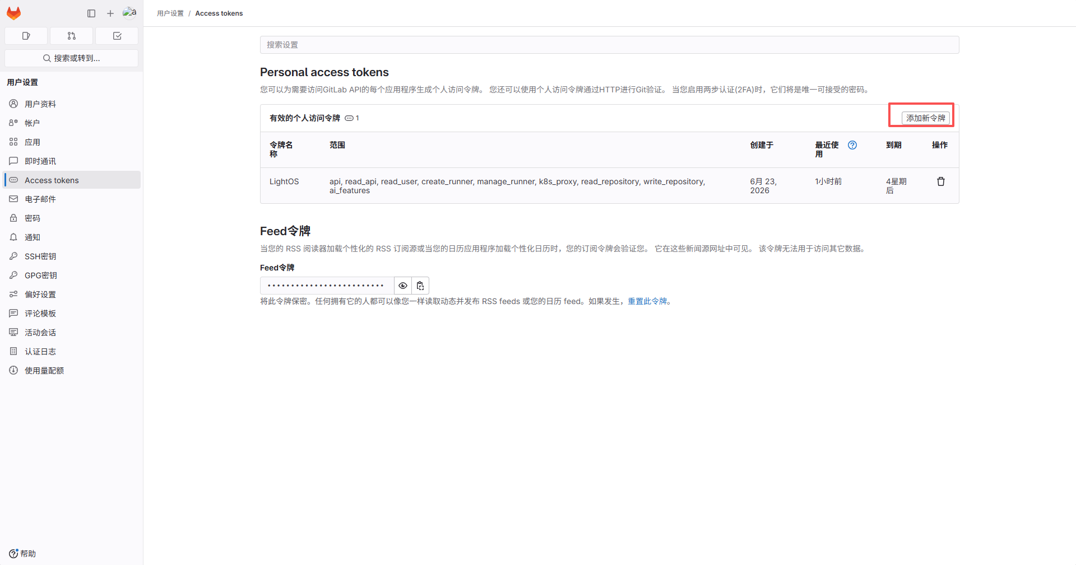Click the 有效的个人访问令牌 section title

[305, 118]
